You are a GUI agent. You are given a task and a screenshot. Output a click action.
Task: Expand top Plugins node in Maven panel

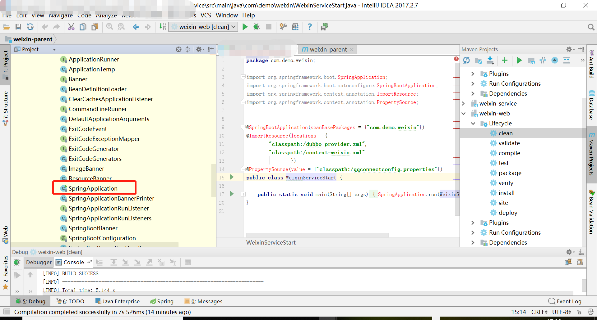(x=473, y=74)
